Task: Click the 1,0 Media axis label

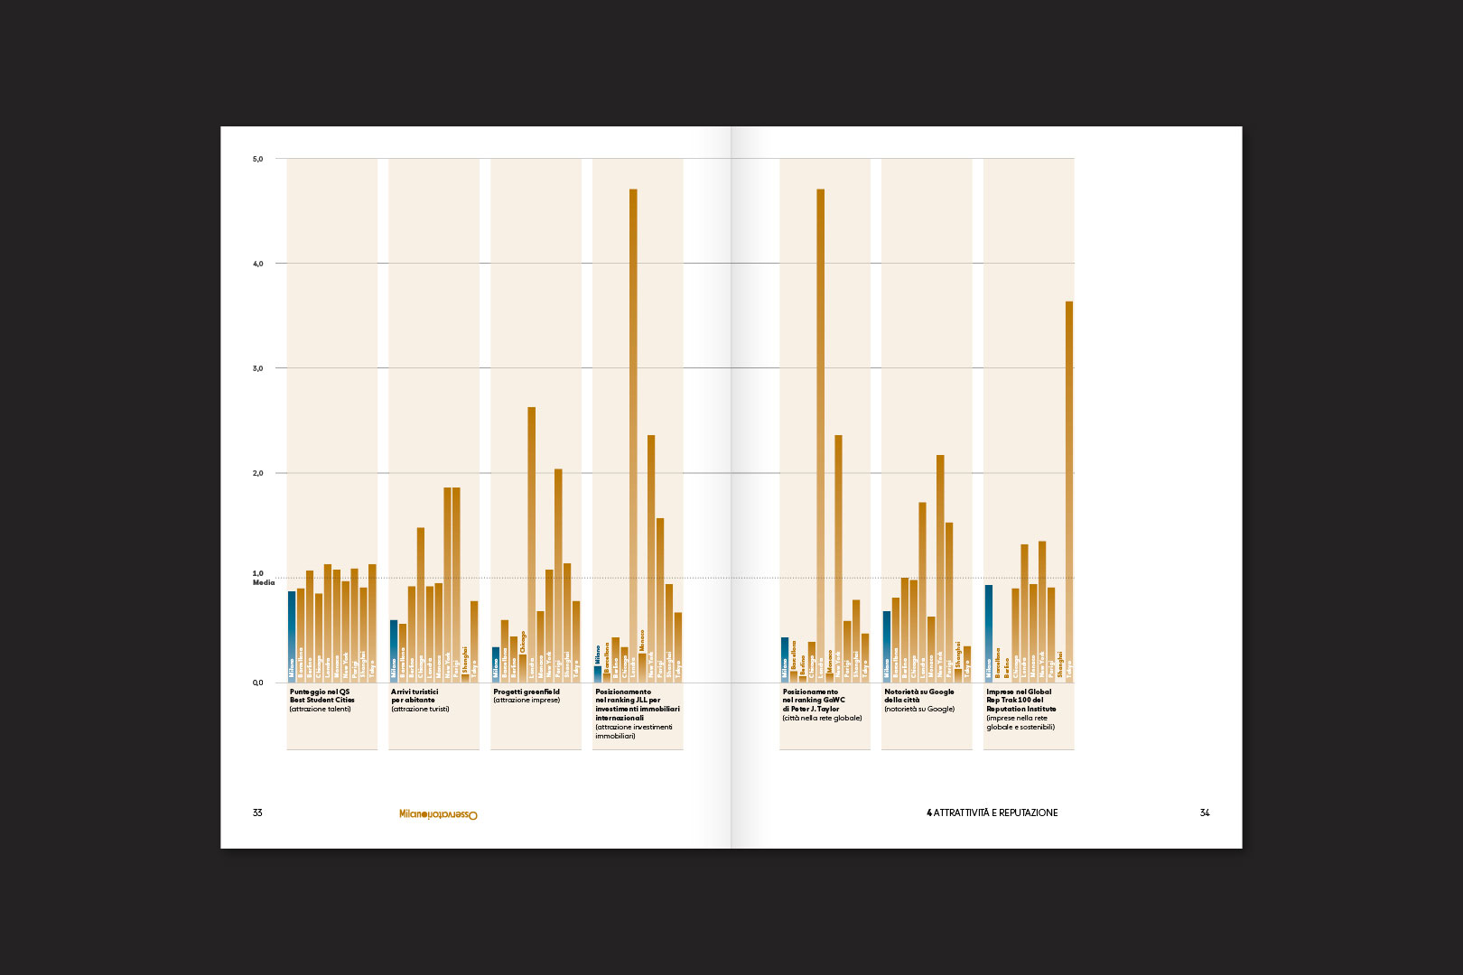Action: pos(263,578)
